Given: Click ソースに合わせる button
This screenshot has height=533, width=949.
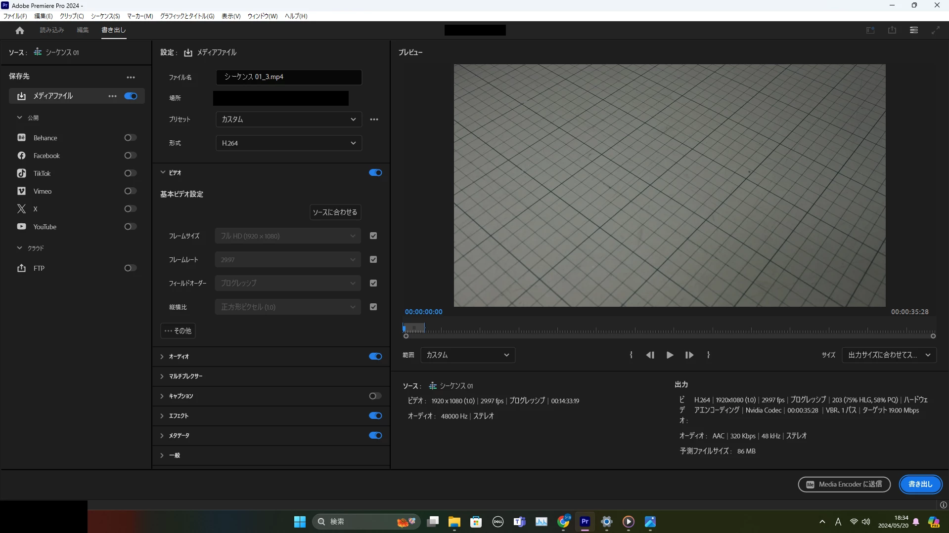Looking at the screenshot, I should (335, 212).
